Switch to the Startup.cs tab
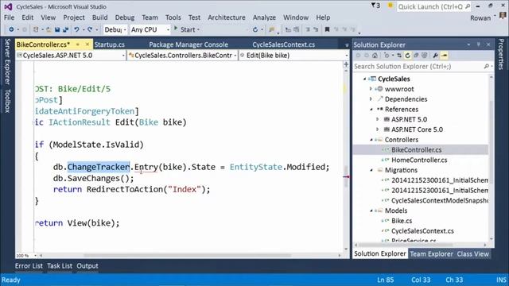 click(110, 44)
